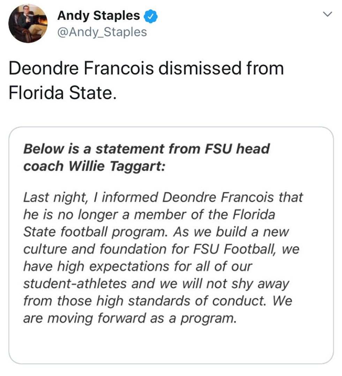Click the line 'have high expectations for all of our'
The height and width of the screenshot is (376, 342).
tap(137, 266)
